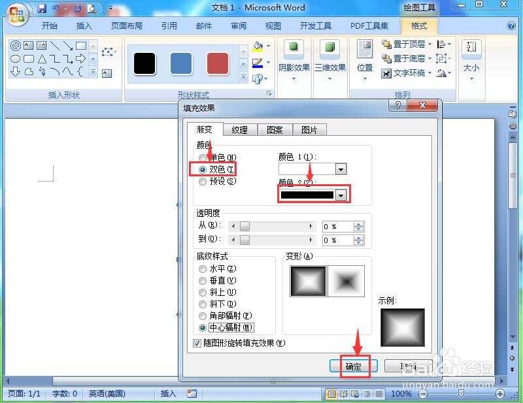Open the 形状样式 dialog launcher
523x403 pixels.
click(x=269, y=93)
